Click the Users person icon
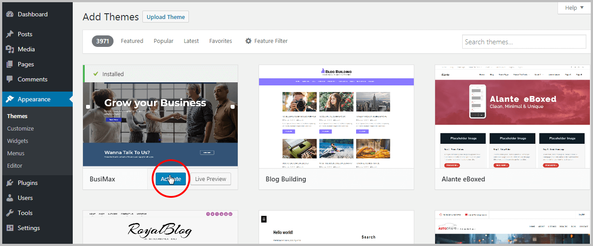Viewport: 593px width, 246px height. click(10, 198)
